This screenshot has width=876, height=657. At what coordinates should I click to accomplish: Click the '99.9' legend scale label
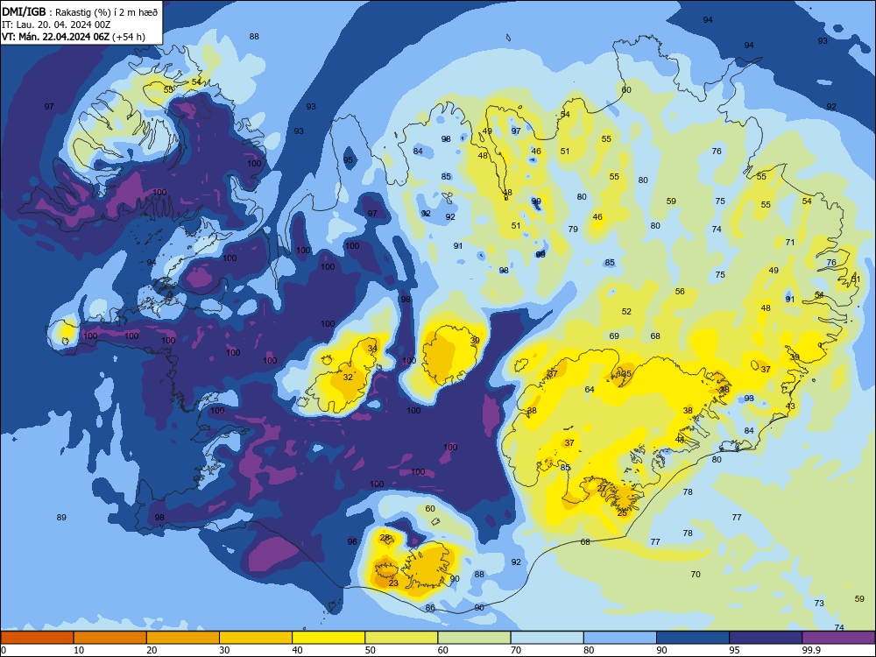[x=810, y=650]
